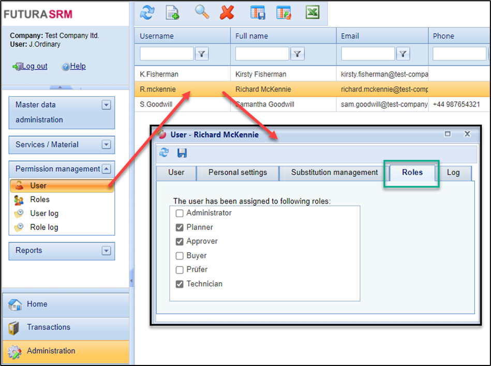Click the Excel export icon
Image resolution: width=491 pixels, height=366 pixels.
coord(312,12)
